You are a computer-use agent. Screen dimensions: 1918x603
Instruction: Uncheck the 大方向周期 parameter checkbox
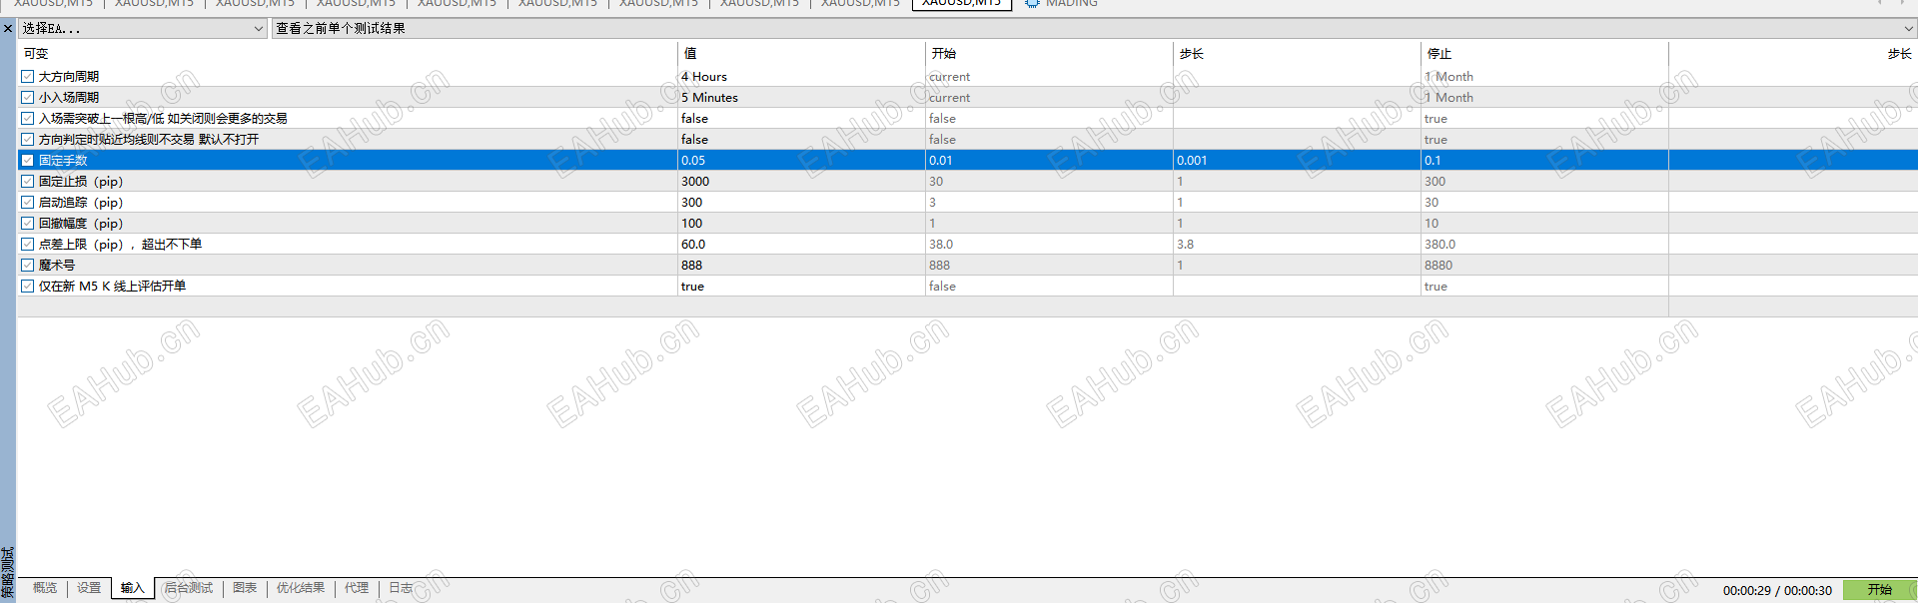point(28,76)
